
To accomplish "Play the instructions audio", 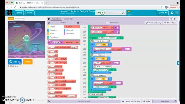I will click(175, 19).
